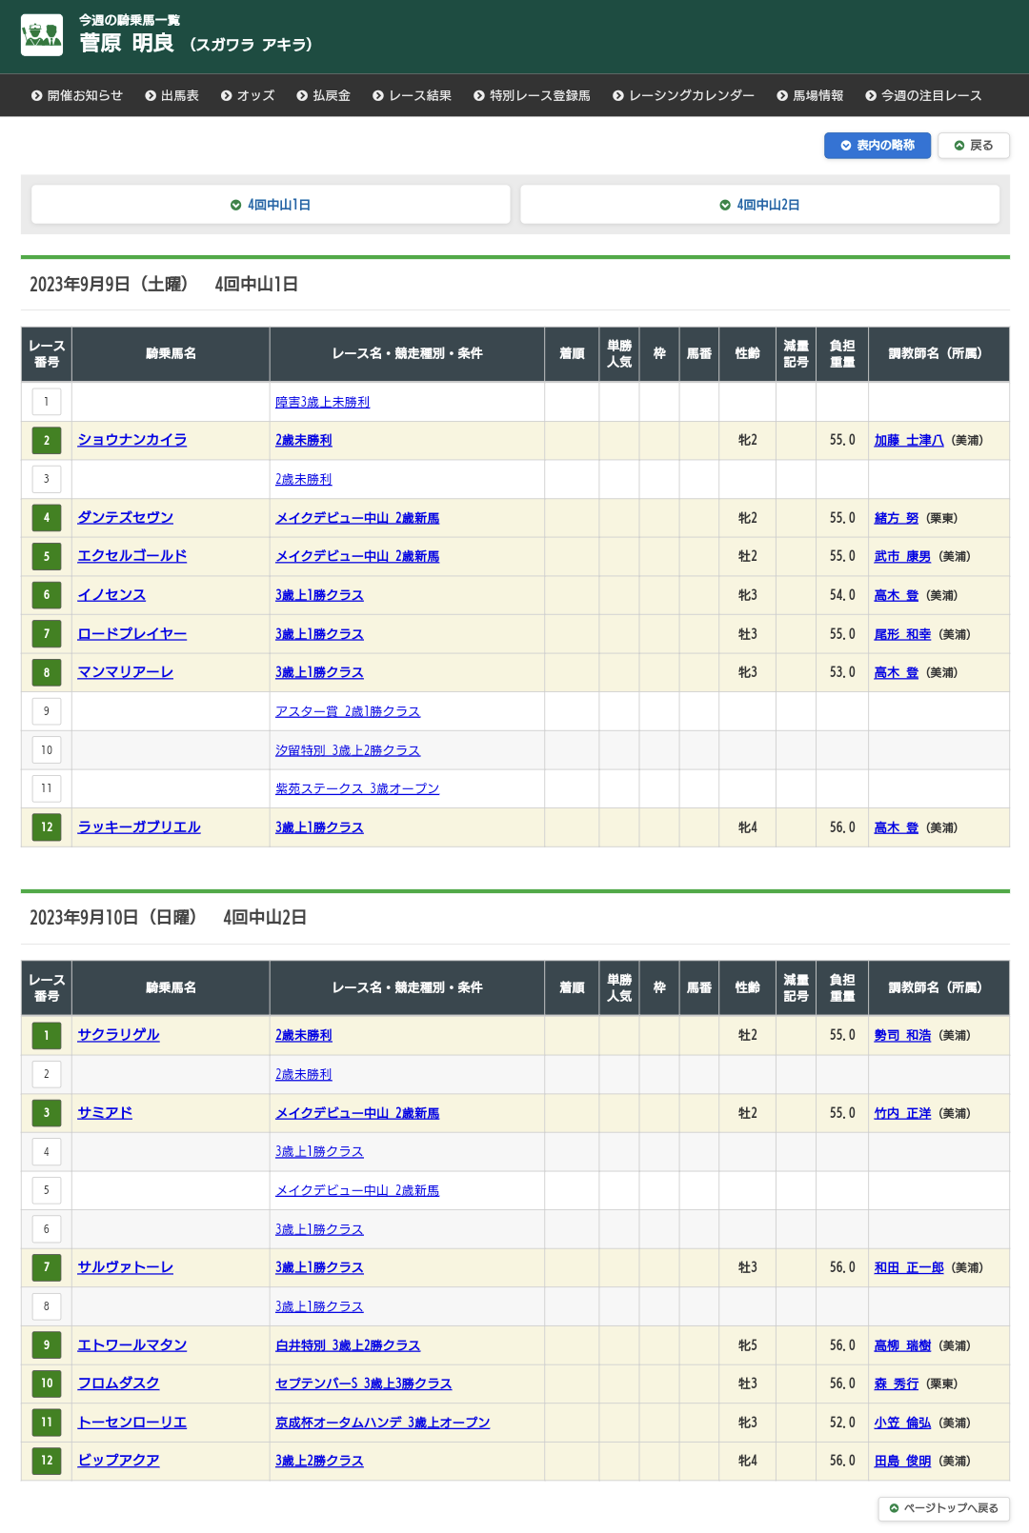This screenshot has height=1533, width=1029.
Task: Click race number 1 badge for サクラリゲル
Action: 47,1035
